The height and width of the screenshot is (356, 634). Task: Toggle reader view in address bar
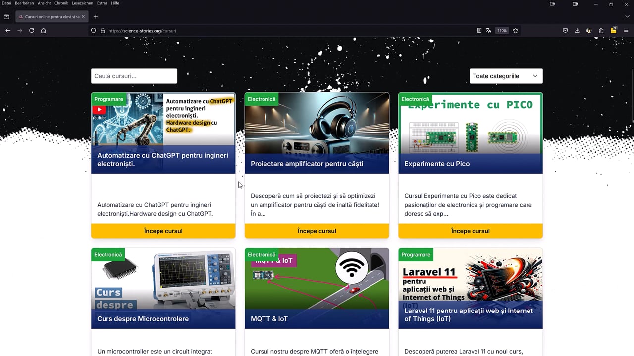479,30
